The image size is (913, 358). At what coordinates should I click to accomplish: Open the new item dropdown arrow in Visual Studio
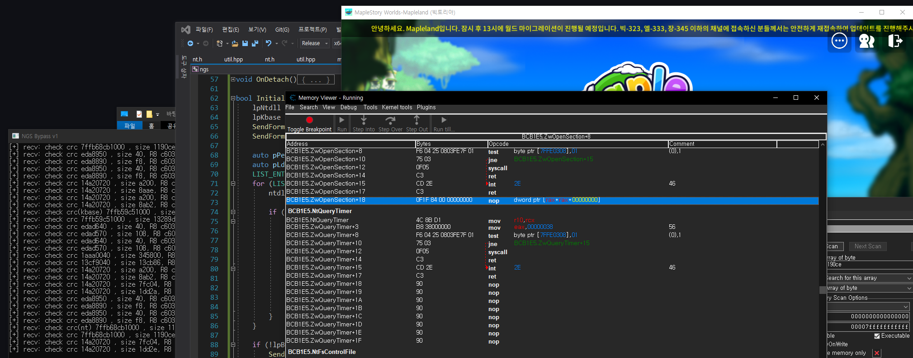point(227,44)
